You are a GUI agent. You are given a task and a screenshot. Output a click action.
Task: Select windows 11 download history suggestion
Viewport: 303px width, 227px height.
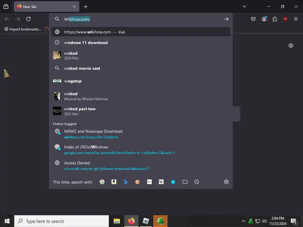point(141,43)
